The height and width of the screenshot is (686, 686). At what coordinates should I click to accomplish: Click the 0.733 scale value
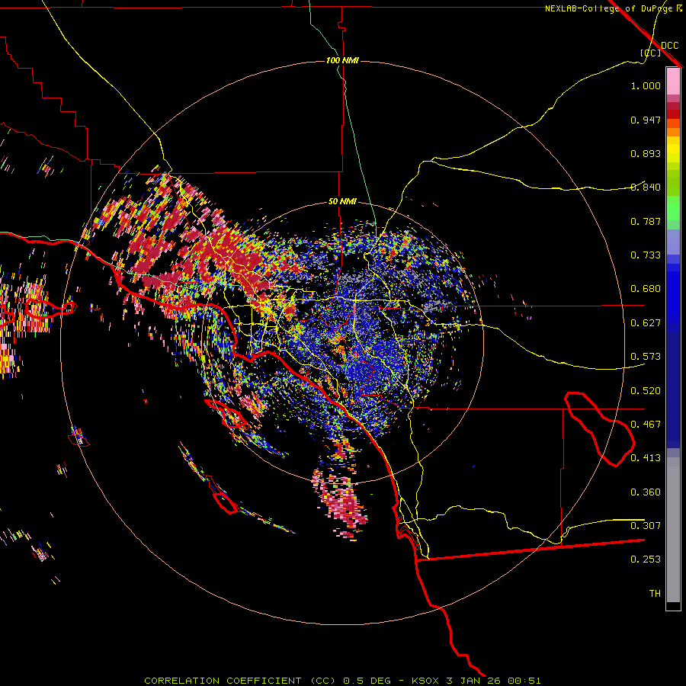pyautogui.click(x=646, y=255)
